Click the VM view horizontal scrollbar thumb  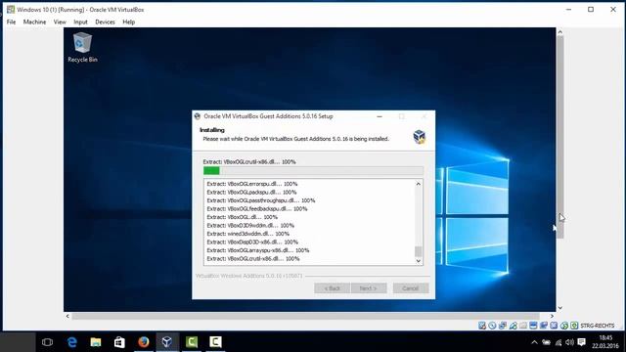[305, 316]
